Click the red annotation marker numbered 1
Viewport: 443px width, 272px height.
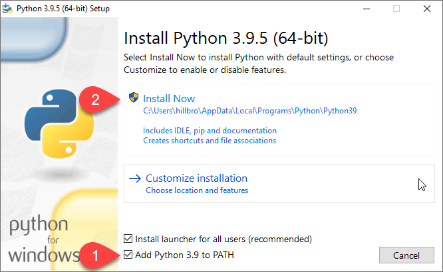click(96, 255)
